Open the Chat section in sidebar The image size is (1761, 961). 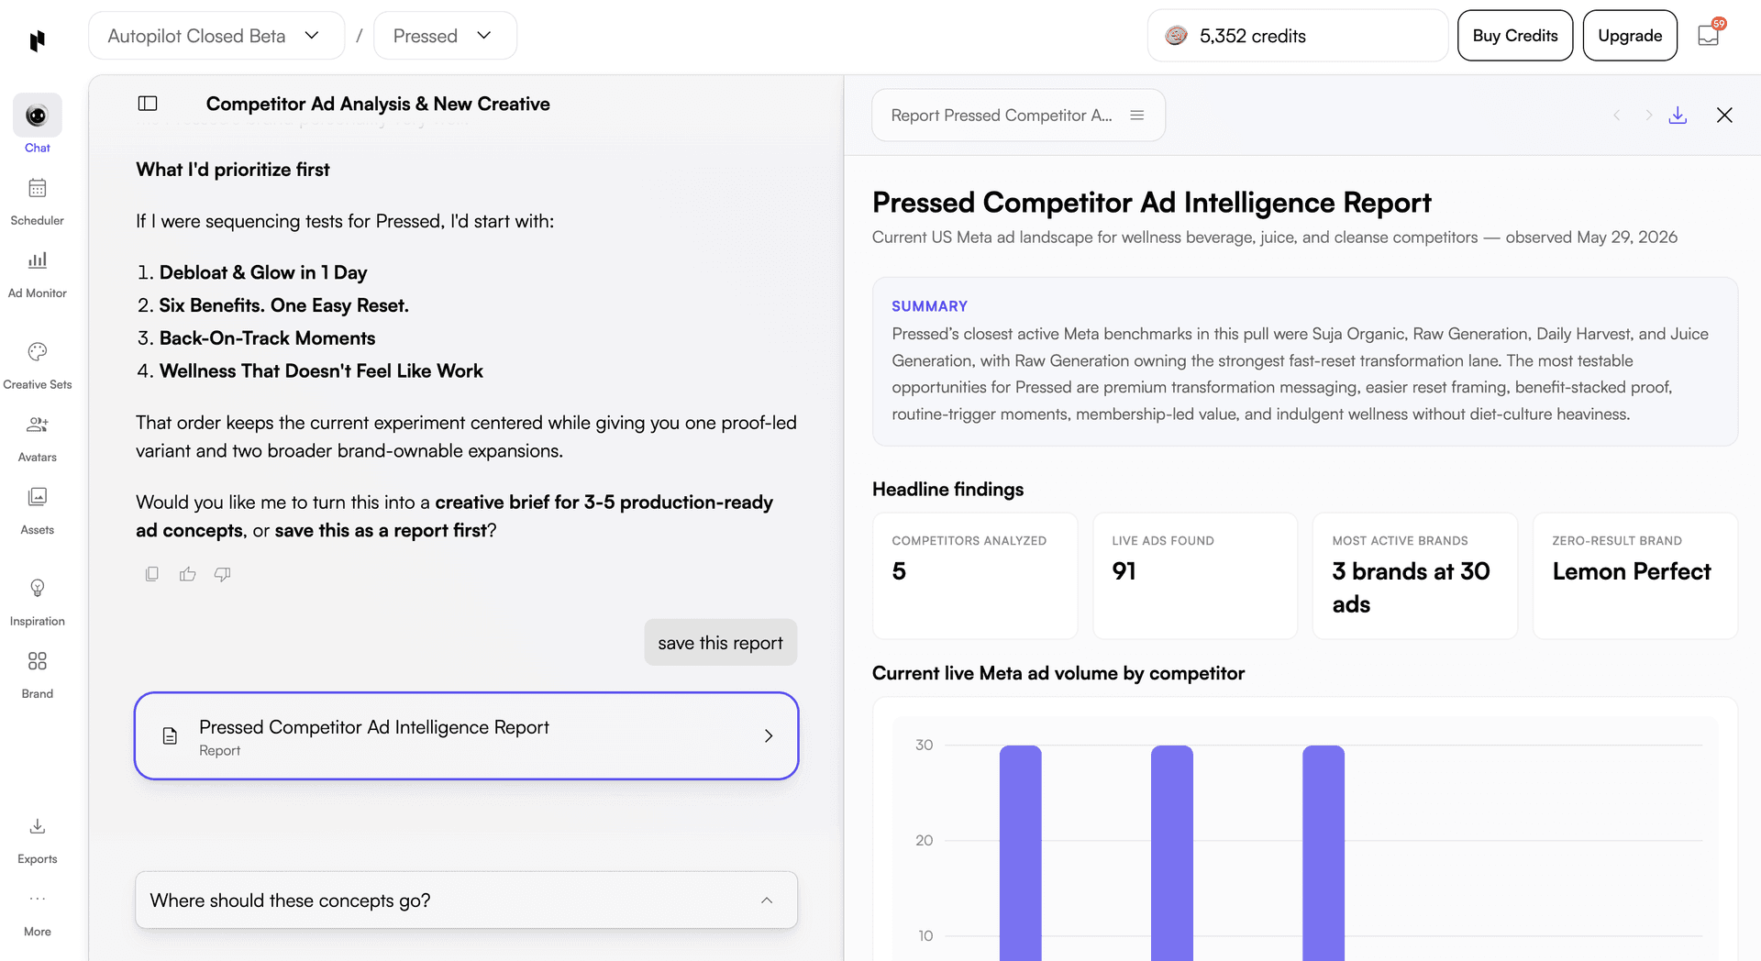pos(38,124)
